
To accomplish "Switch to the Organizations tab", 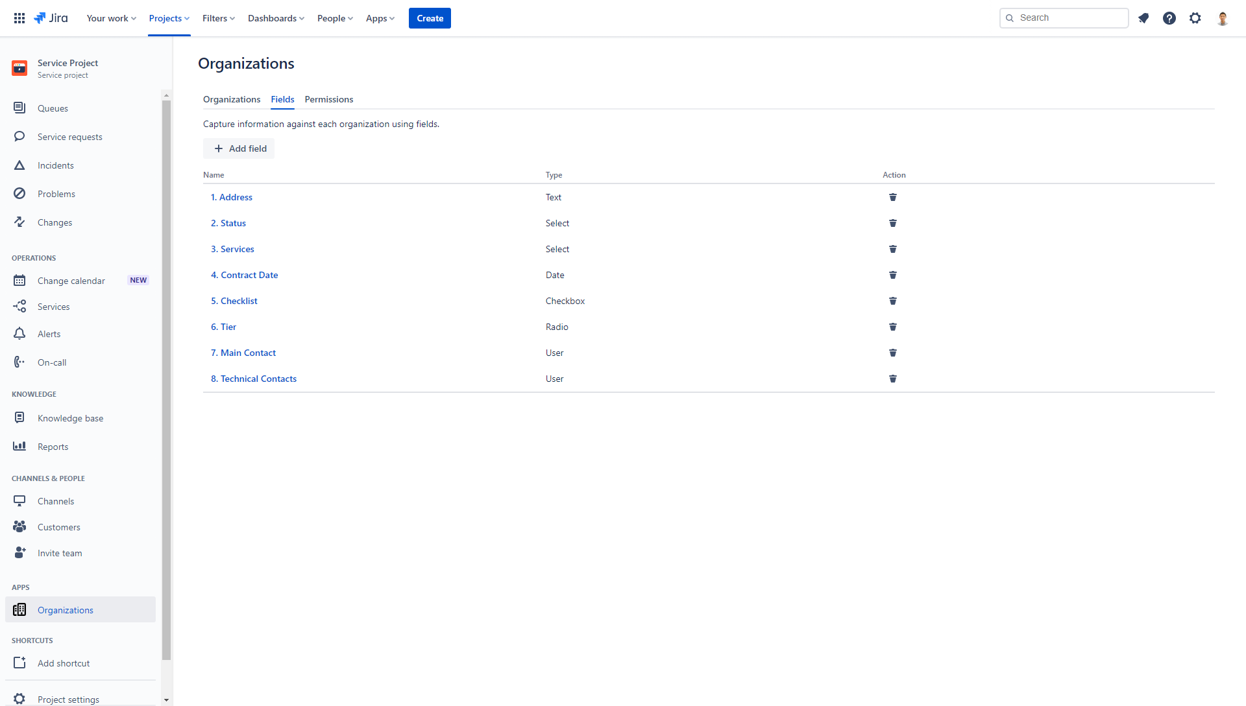I will [x=232, y=99].
